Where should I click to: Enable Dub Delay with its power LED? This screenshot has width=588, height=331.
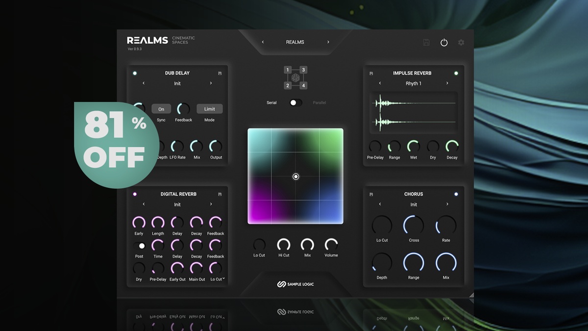coord(135,73)
